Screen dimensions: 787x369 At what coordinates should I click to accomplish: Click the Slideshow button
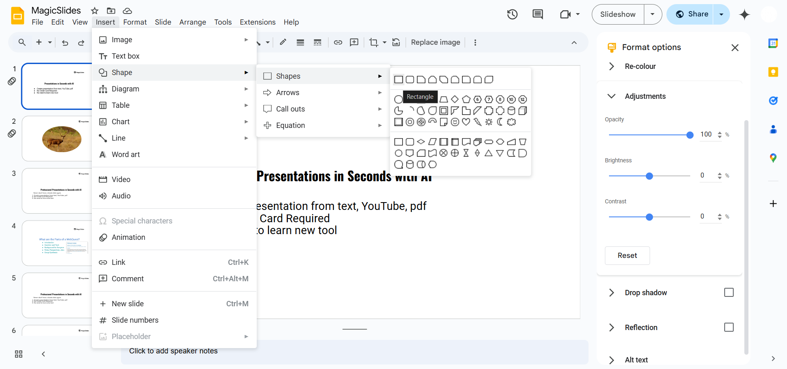point(618,14)
